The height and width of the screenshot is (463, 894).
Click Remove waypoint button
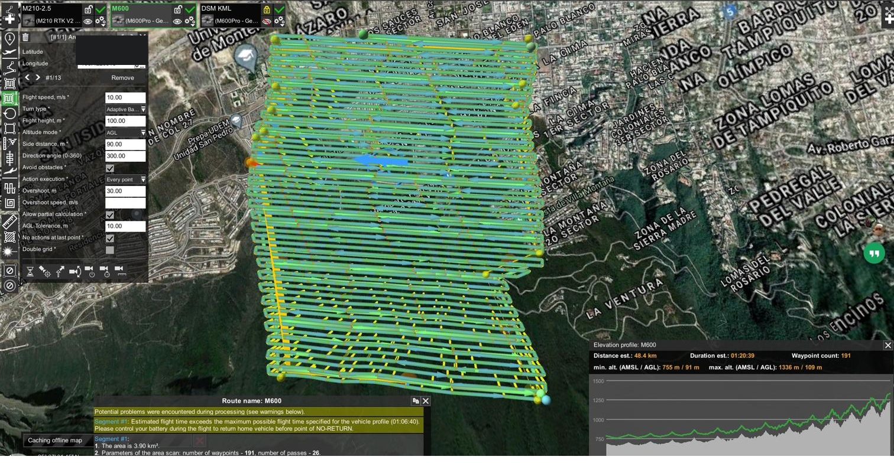122,78
